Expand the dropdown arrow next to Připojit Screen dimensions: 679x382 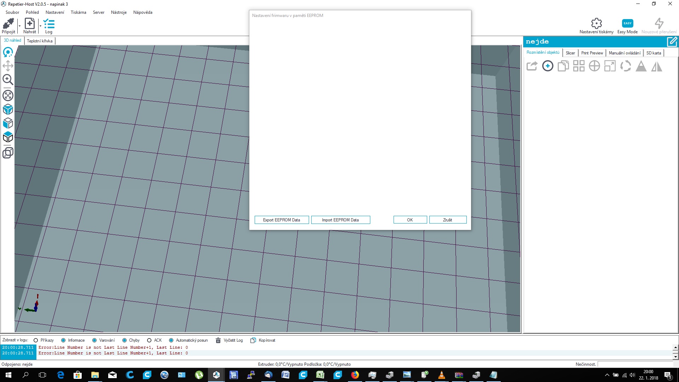pos(19,26)
